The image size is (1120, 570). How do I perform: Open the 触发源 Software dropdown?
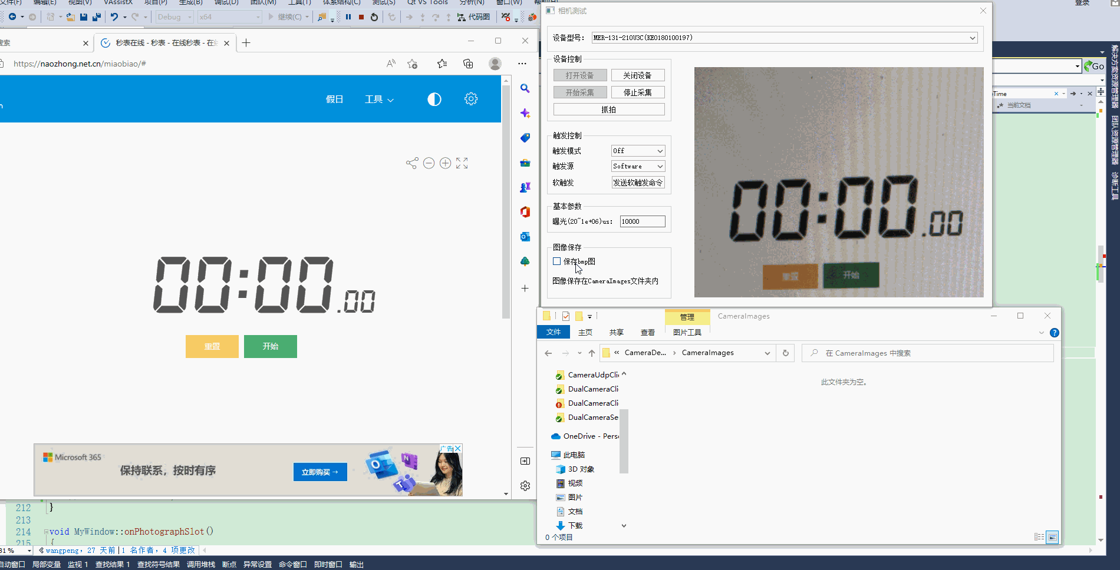pyautogui.click(x=638, y=166)
